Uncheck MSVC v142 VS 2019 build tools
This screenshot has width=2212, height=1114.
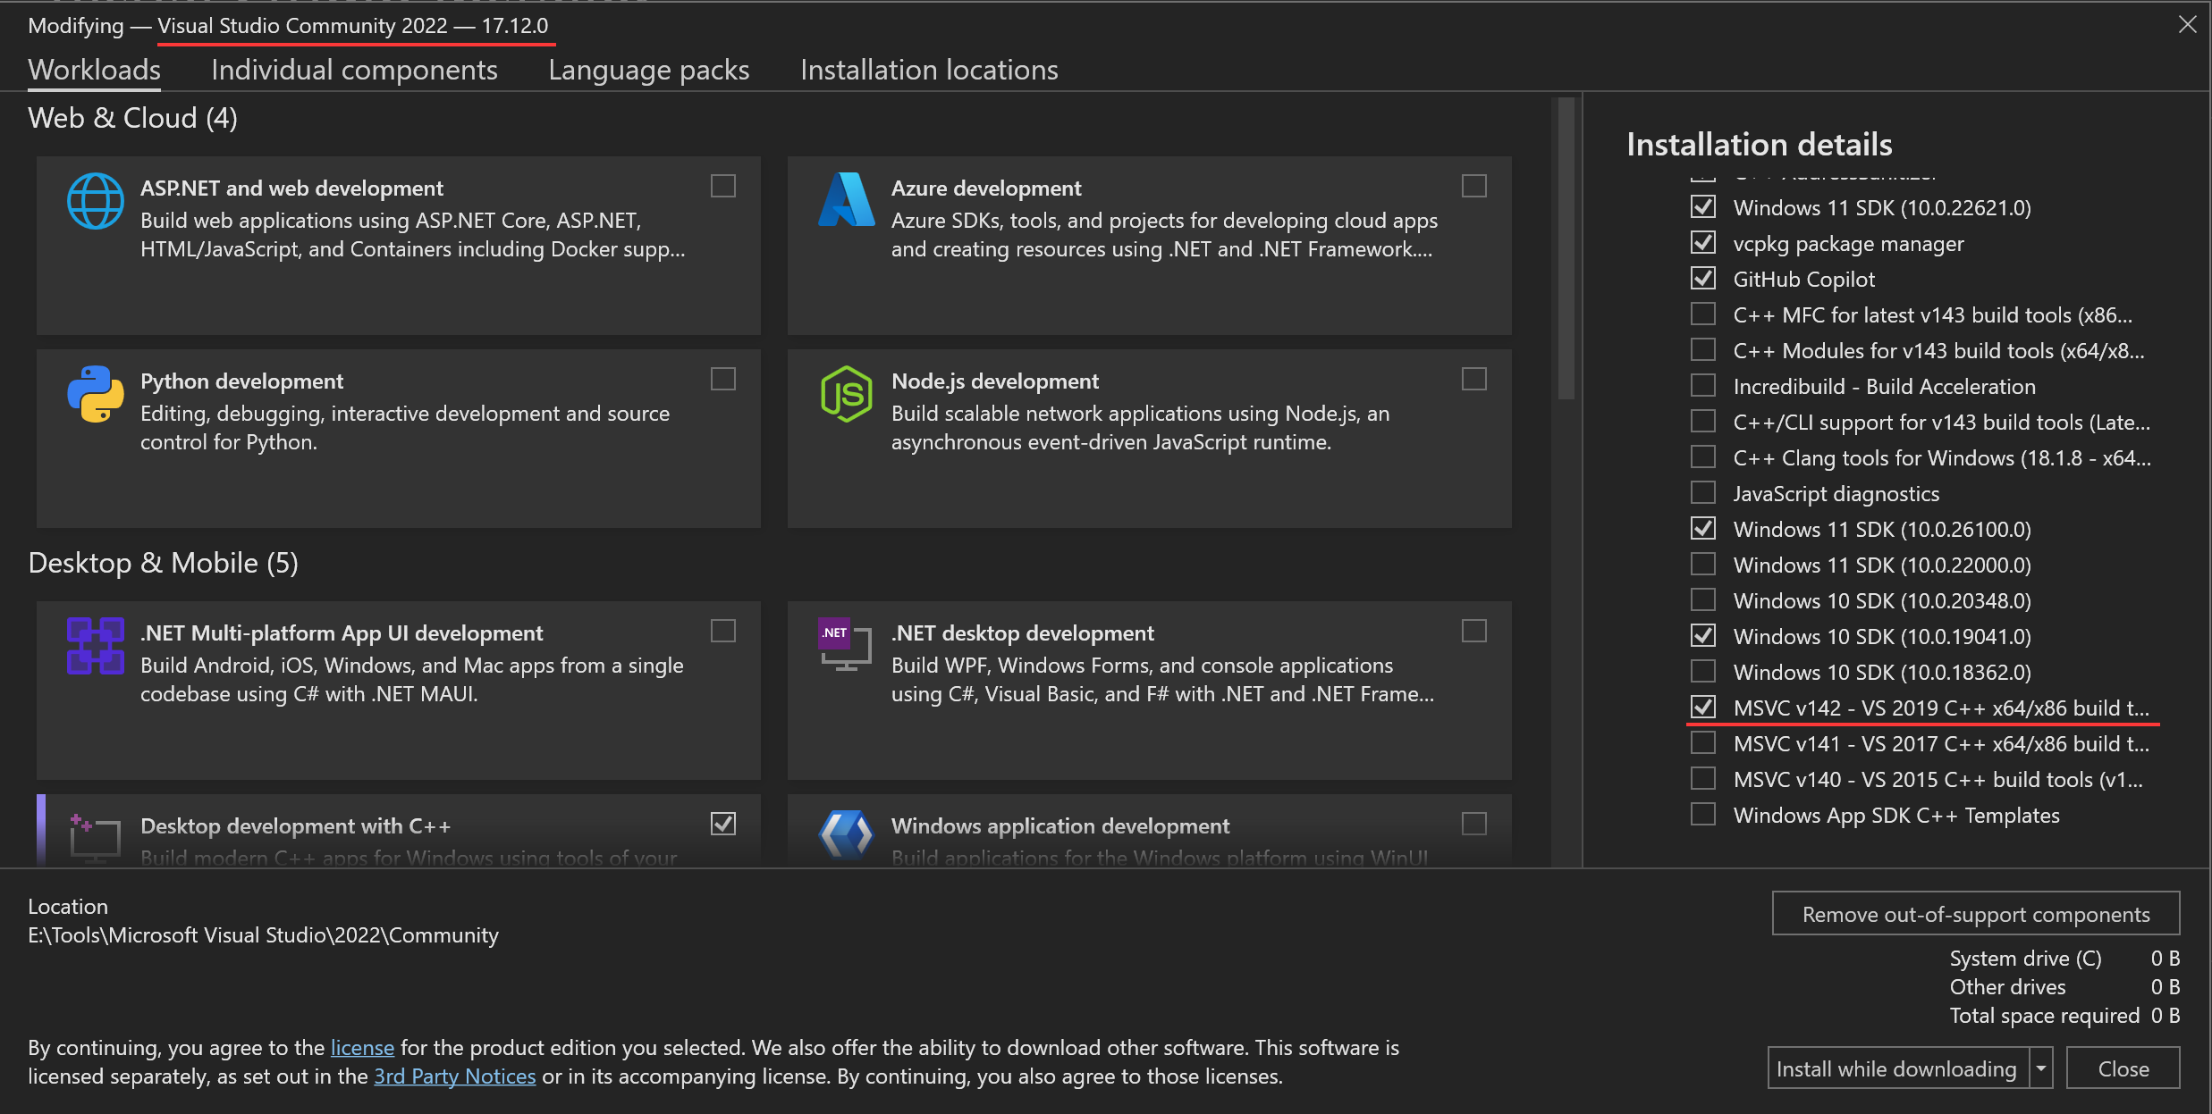pos(1703,708)
